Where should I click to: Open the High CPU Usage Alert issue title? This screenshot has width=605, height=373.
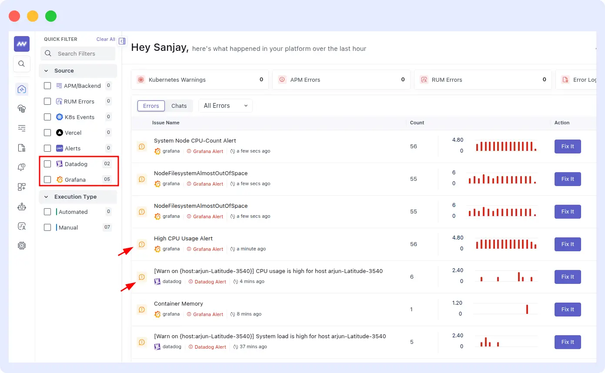point(183,238)
